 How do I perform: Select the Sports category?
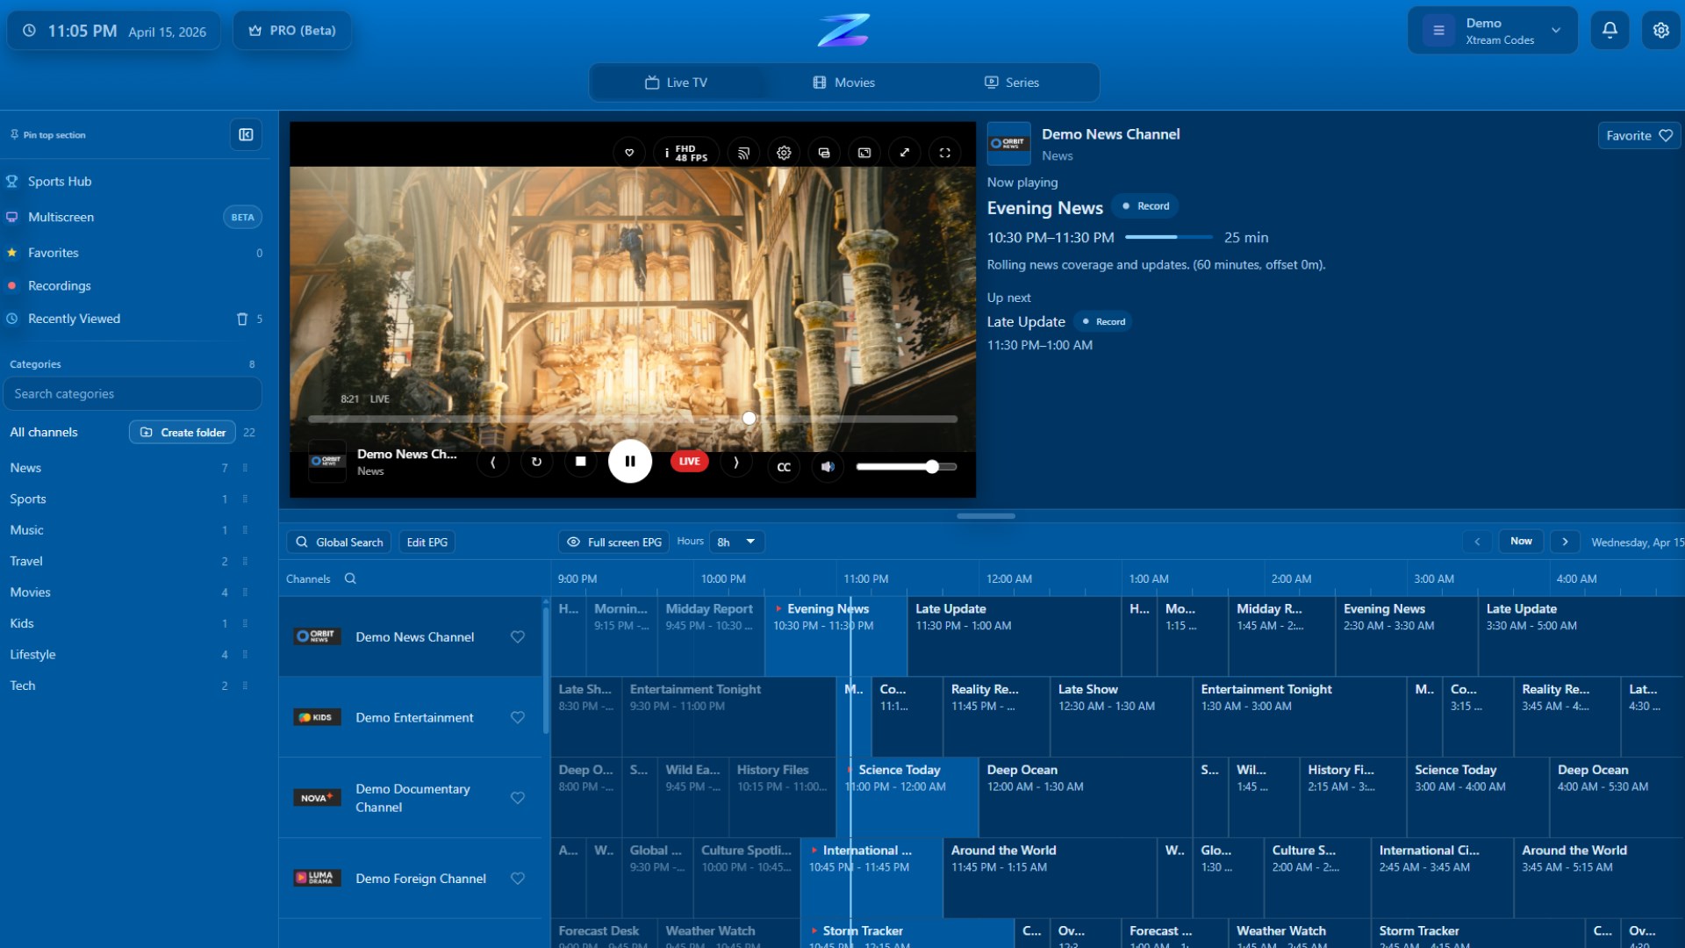pos(132,499)
